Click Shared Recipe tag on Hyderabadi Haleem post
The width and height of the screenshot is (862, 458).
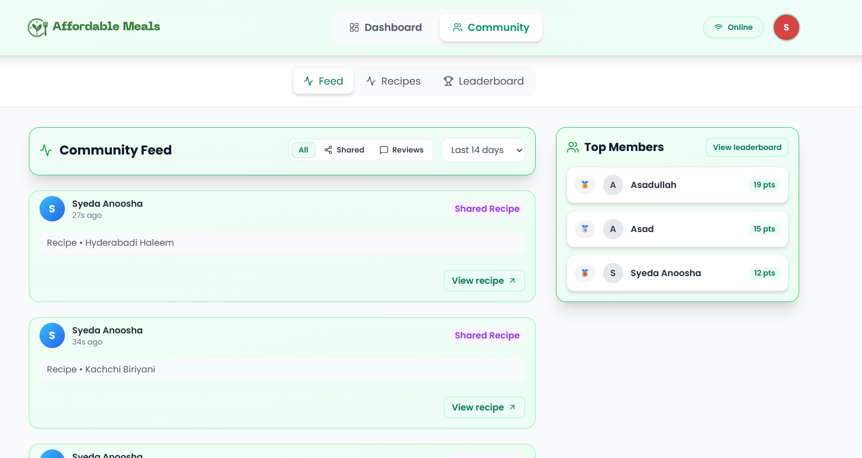[x=487, y=209]
